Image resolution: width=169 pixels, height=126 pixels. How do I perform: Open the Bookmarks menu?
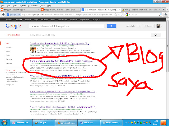(x=33, y=6)
